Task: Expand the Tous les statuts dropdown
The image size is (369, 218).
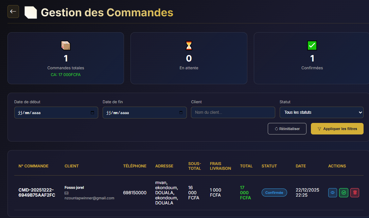Action: 321,112
